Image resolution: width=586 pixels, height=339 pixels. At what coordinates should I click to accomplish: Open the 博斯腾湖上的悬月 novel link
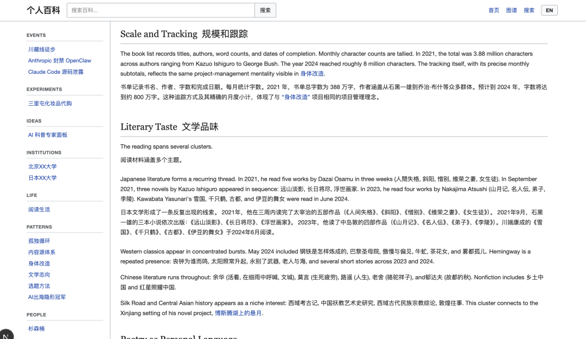(x=240, y=313)
